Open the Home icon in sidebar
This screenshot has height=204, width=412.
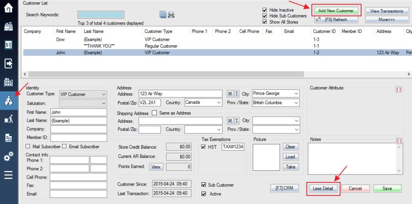click(x=9, y=8)
